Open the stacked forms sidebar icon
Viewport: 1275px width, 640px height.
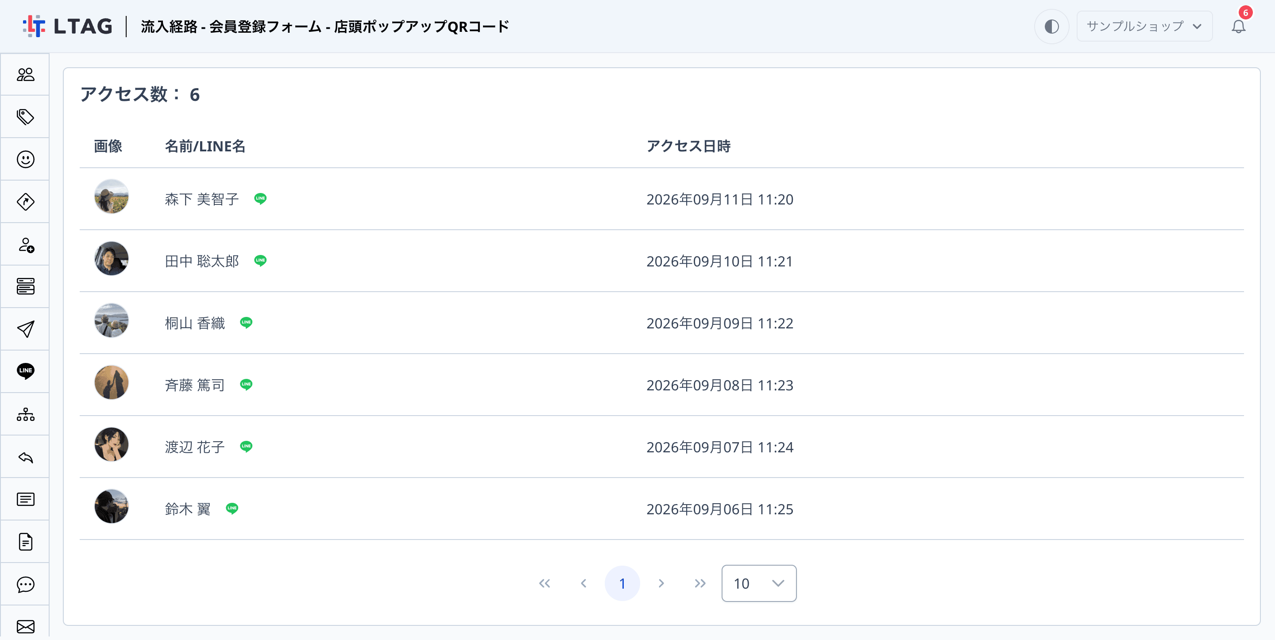(x=25, y=287)
